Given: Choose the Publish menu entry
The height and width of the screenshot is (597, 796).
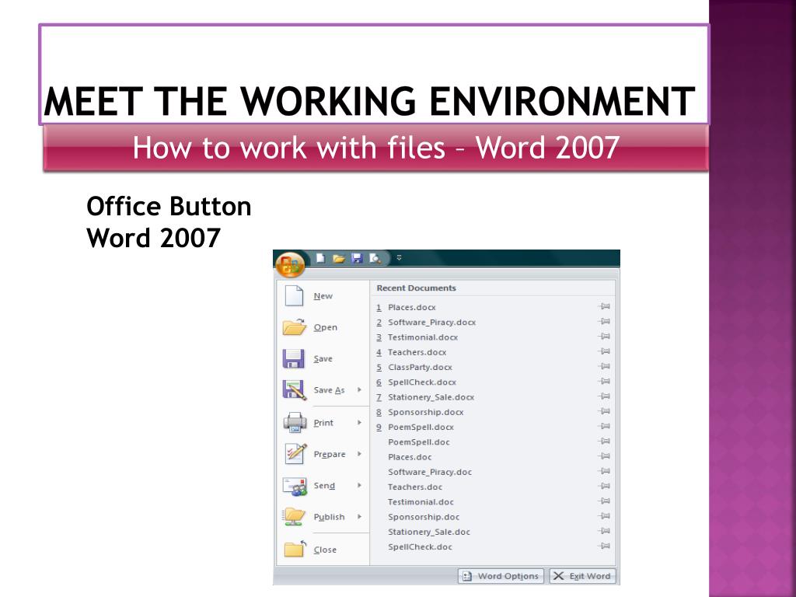Looking at the screenshot, I should [323, 517].
